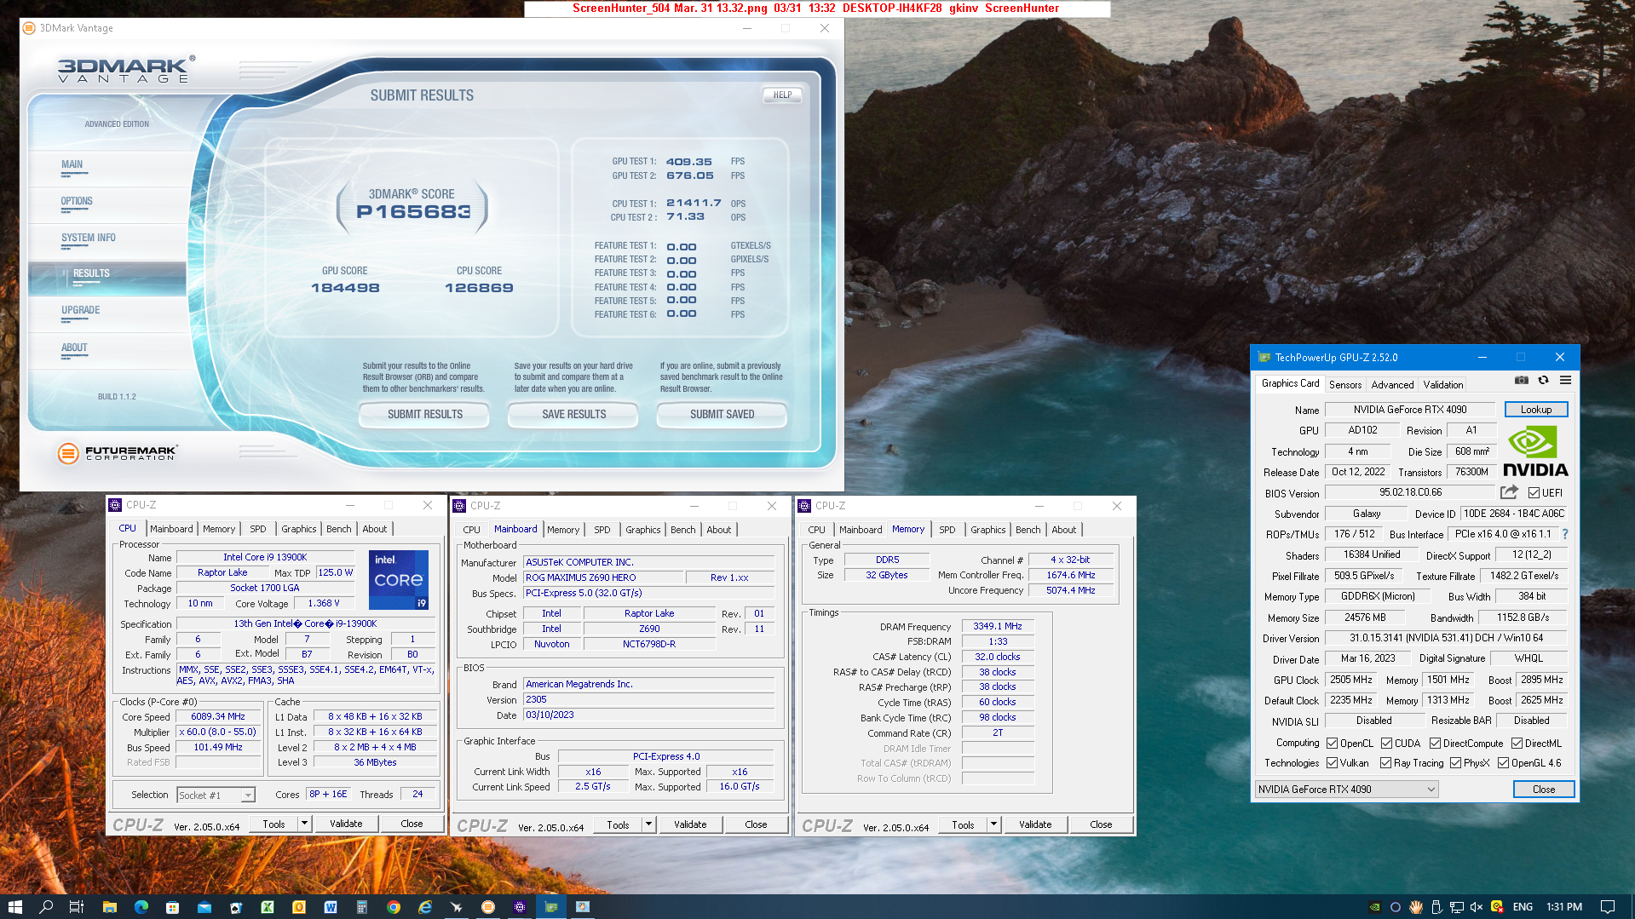1635x919 pixels.
Task: Open taskbar Search
Action: [46, 907]
